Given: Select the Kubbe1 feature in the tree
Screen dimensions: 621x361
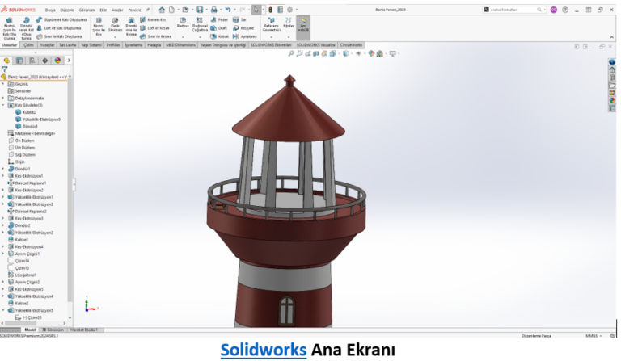Looking at the screenshot, I should [21, 240].
